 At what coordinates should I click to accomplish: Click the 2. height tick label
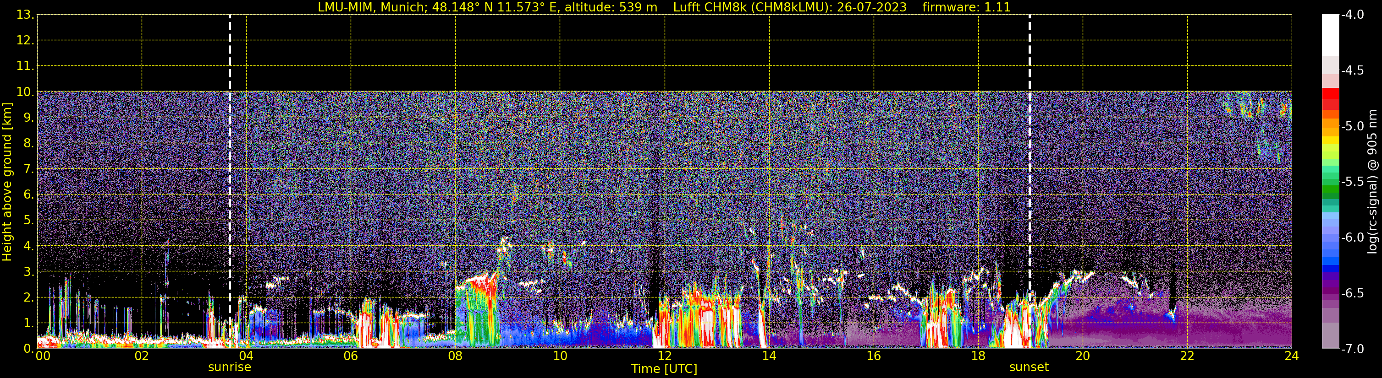pos(28,297)
